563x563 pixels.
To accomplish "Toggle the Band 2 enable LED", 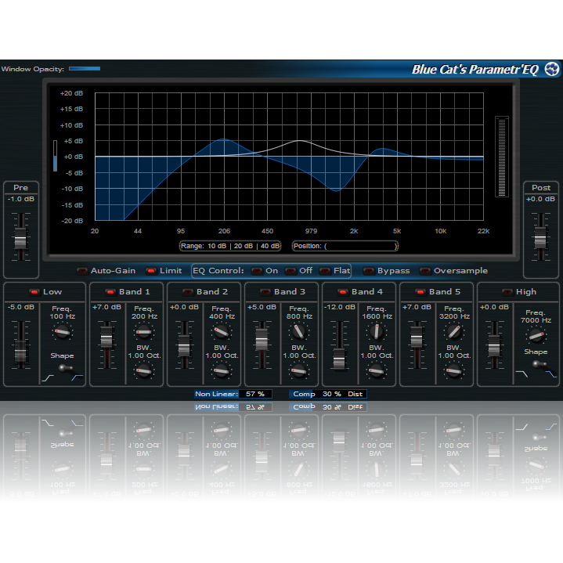I will 188,292.
